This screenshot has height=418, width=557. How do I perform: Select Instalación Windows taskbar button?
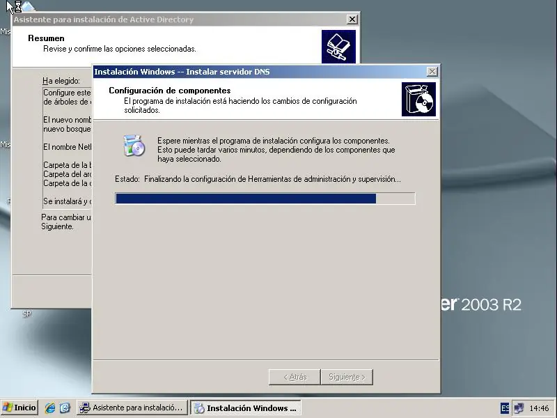pos(246,408)
